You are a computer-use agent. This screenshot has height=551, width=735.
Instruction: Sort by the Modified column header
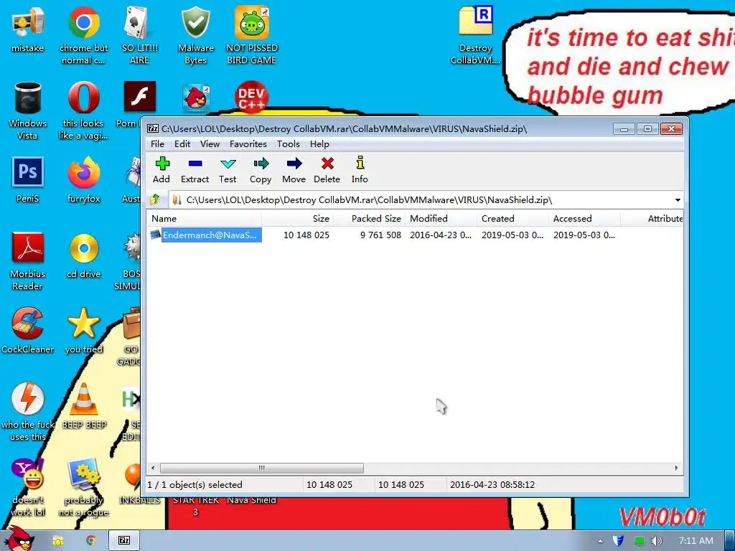(441, 218)
